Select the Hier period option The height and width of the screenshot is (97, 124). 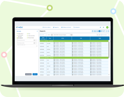29,34
